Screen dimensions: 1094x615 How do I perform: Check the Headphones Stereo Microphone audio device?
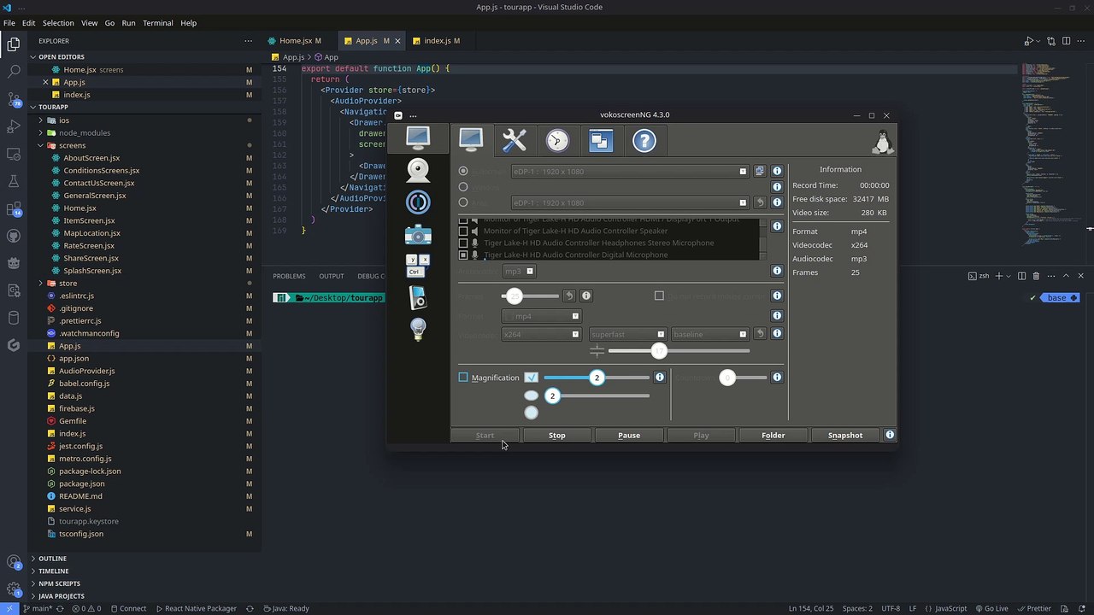click(x=463, y=243)
